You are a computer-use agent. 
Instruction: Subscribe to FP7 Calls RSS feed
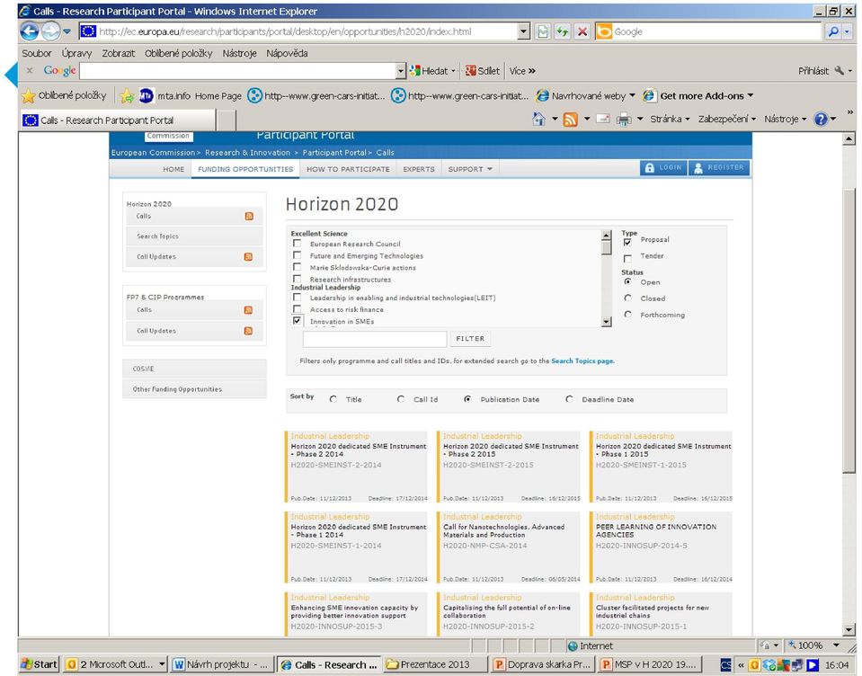coord(248,310)
